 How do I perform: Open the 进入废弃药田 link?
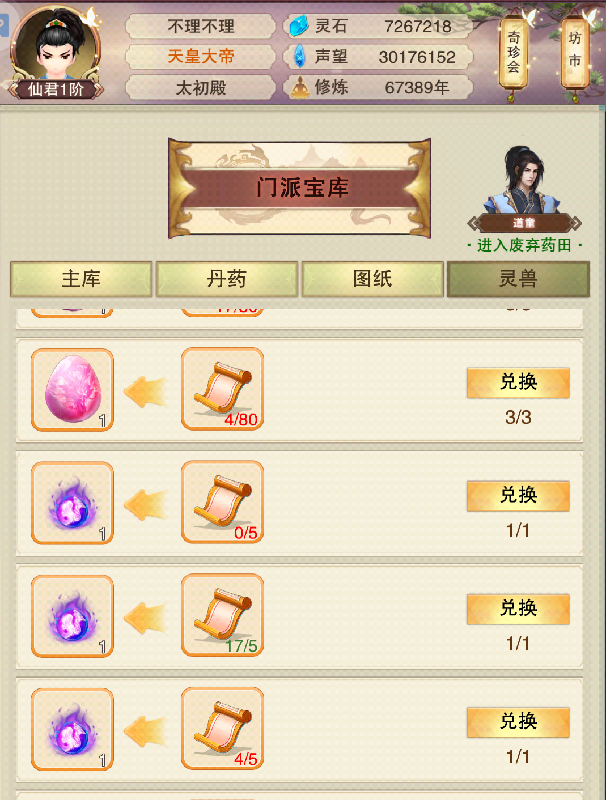click(524, 245)
